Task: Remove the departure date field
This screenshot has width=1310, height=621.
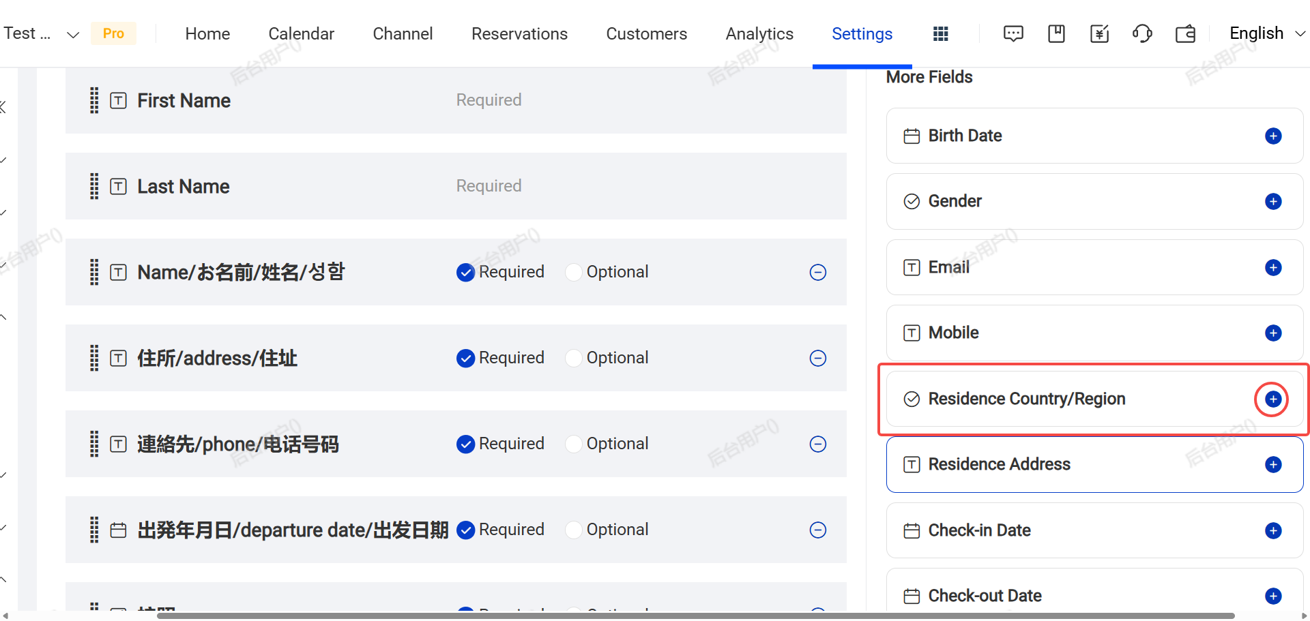Action: click(x=818, y=530)
